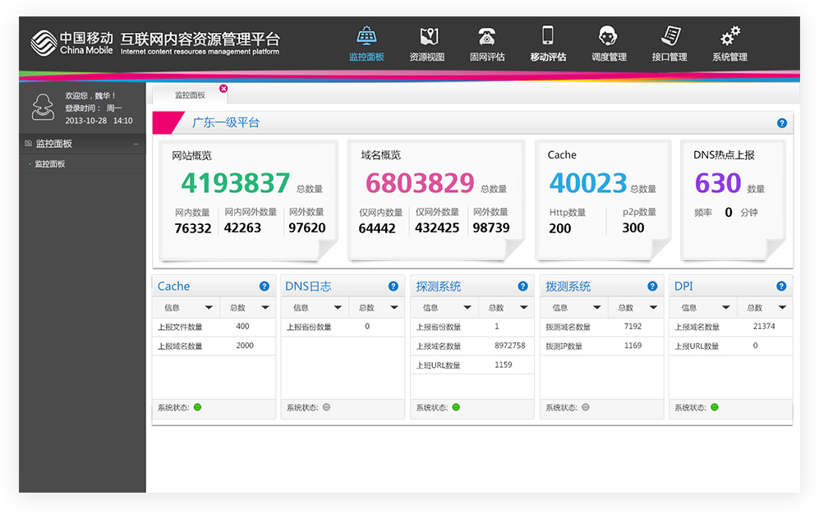Open the 系统管理 gears icon
Image resolution: width=819 pixels, height=514 pixels.
point(729,37)
